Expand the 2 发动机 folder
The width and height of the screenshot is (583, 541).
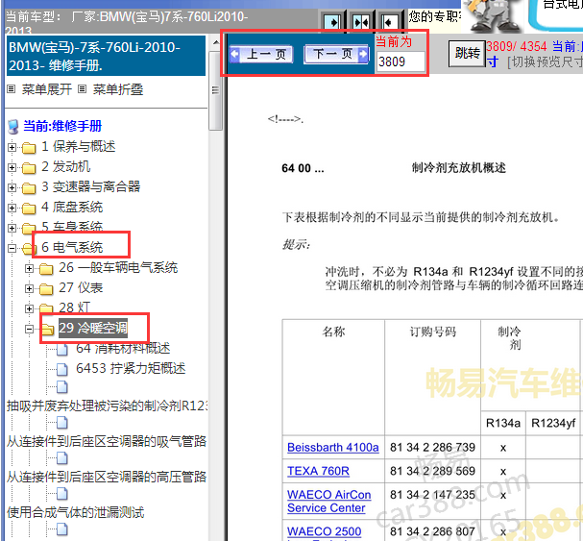point(12,167)
